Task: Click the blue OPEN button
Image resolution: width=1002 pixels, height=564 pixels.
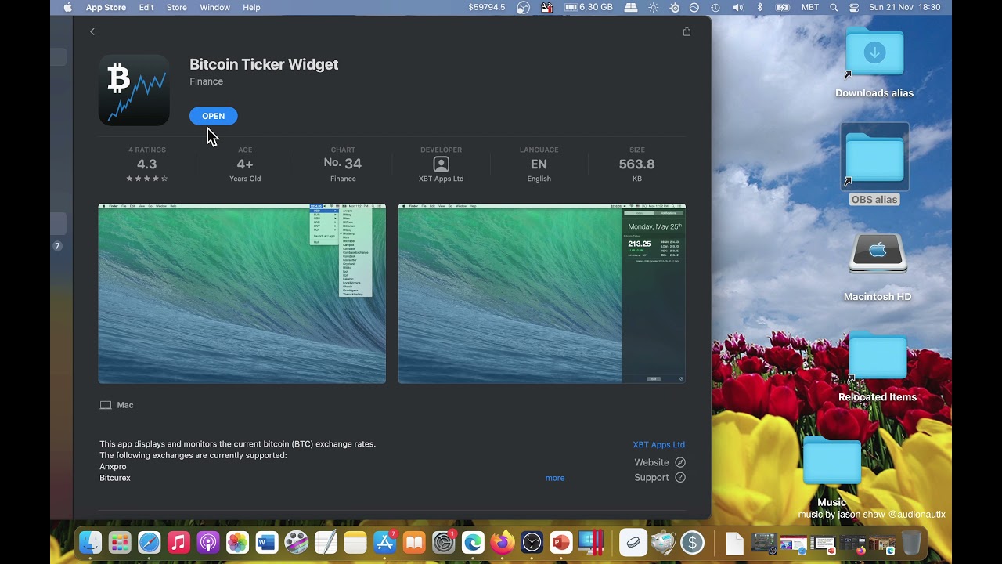Action: pos(213,116)
